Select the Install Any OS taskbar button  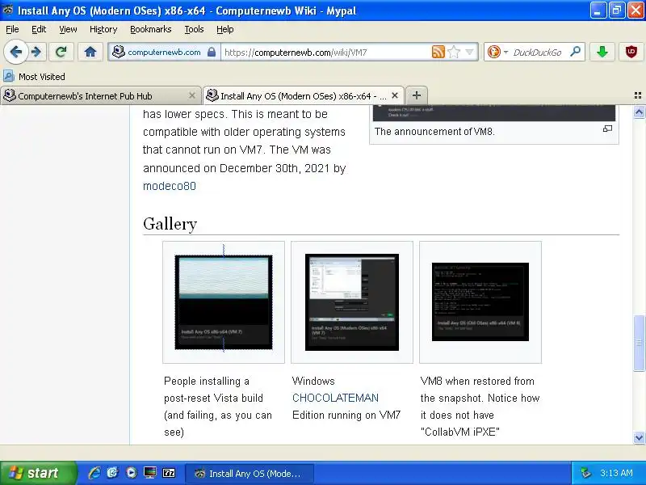click(250, 474)
